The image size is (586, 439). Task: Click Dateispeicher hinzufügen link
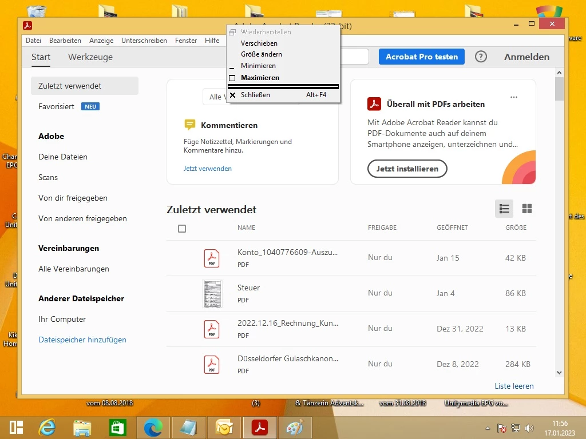(x=82, y=340)
